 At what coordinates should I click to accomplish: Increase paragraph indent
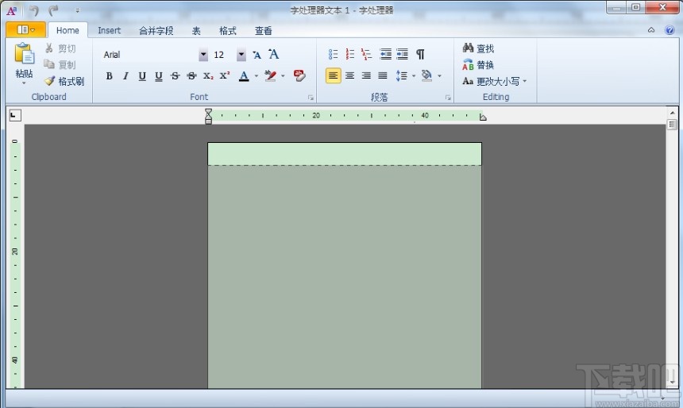coord(402,54)
